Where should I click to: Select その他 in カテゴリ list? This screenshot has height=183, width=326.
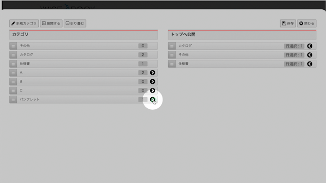pyautogui.click(x=25, y=46)
